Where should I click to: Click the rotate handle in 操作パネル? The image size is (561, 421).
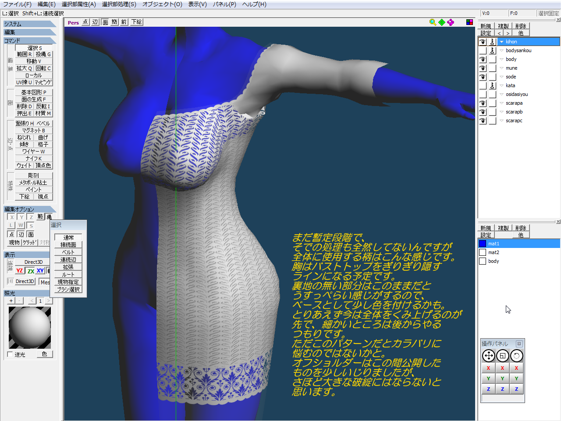(x=516, y=356)
